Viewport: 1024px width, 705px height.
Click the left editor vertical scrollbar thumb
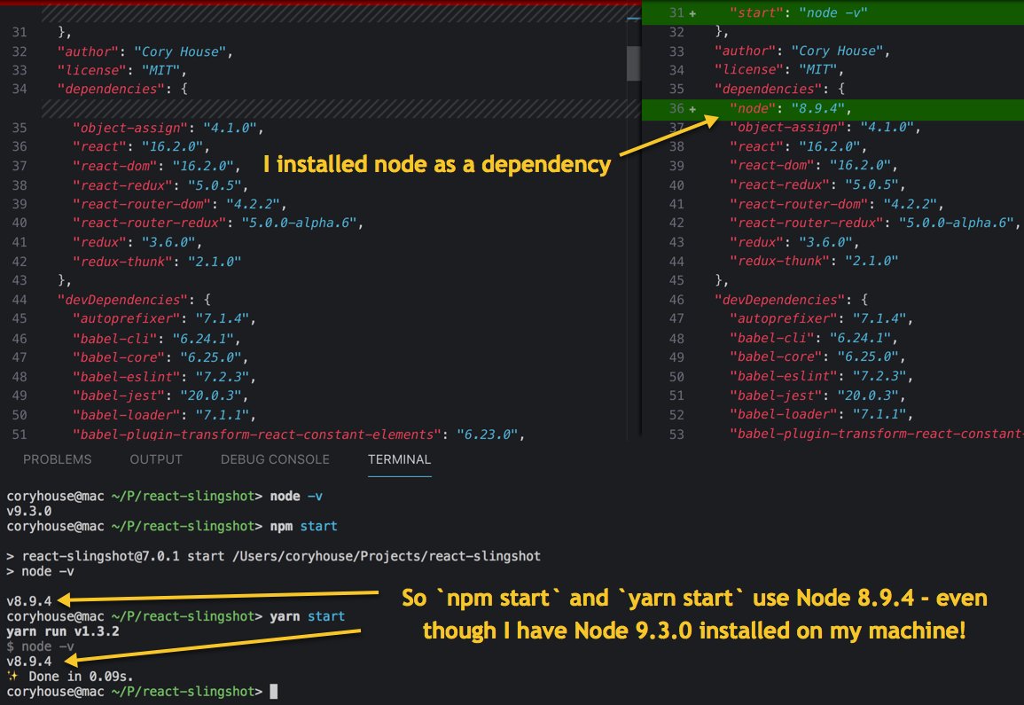click(x=633, y=63)
